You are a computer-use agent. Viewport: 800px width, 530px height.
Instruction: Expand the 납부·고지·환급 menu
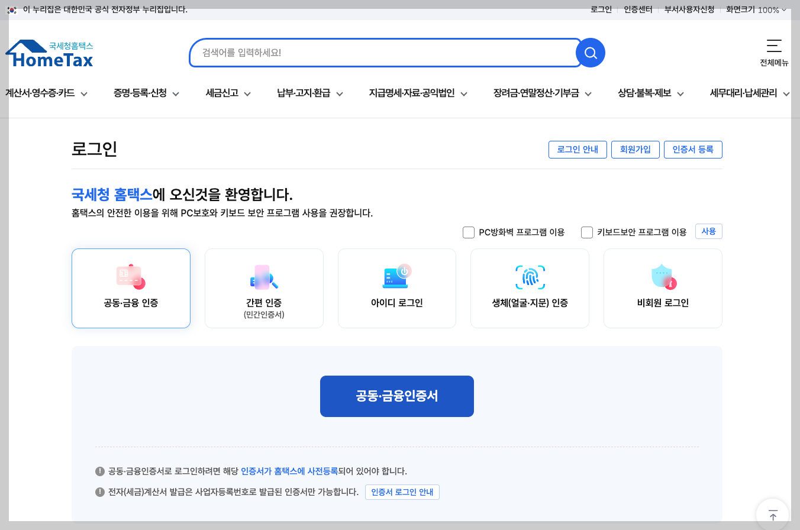[311, 93]
